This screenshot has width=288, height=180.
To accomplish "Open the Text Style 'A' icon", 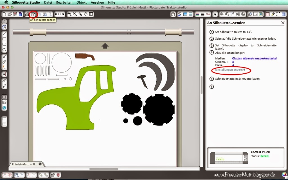I will (215, 14).
